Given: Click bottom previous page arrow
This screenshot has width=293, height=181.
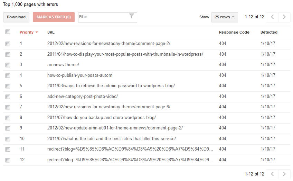Looking at the screenshot, I should coord(272,174).
